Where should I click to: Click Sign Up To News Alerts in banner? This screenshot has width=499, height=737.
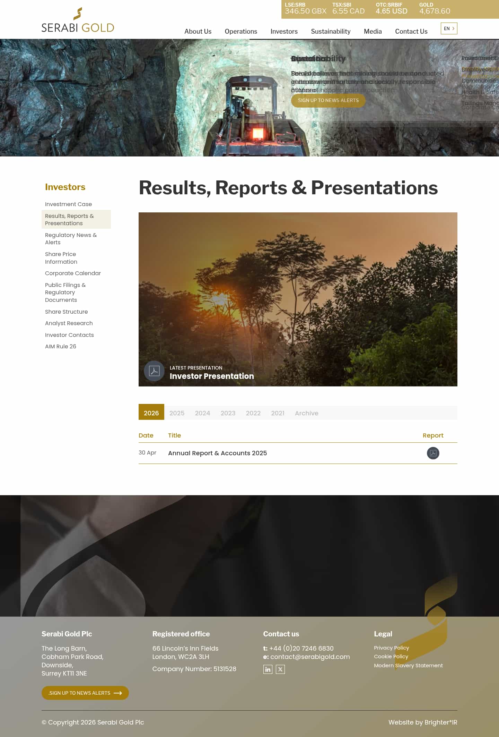[328, 100]
